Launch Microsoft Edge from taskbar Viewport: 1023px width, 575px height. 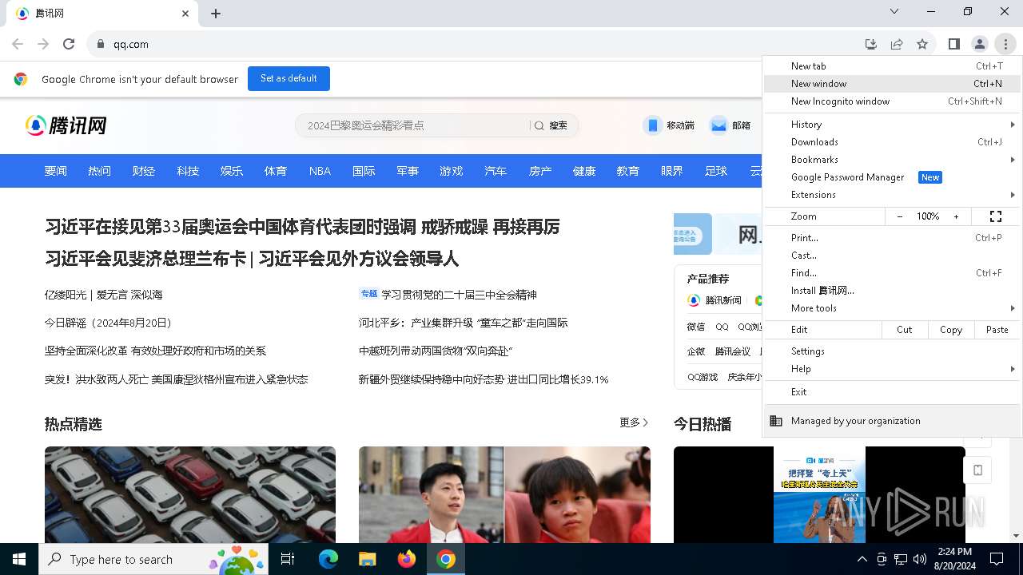coord(328,559)
